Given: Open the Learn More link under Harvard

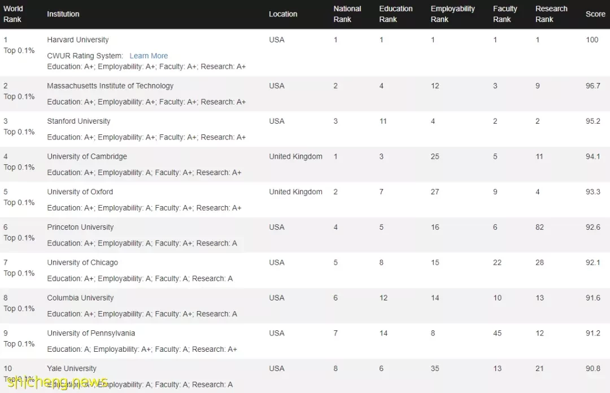Looking at the screenshot, I should coord(149,56).
